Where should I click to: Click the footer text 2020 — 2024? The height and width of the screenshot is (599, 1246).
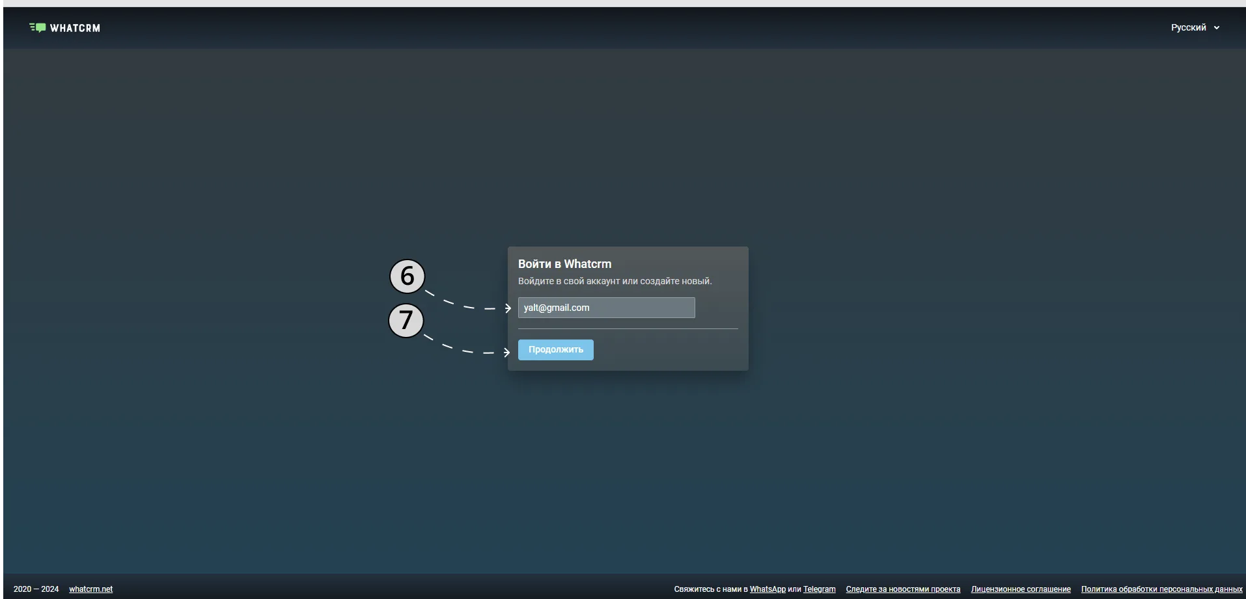click(x=36, y=589)
